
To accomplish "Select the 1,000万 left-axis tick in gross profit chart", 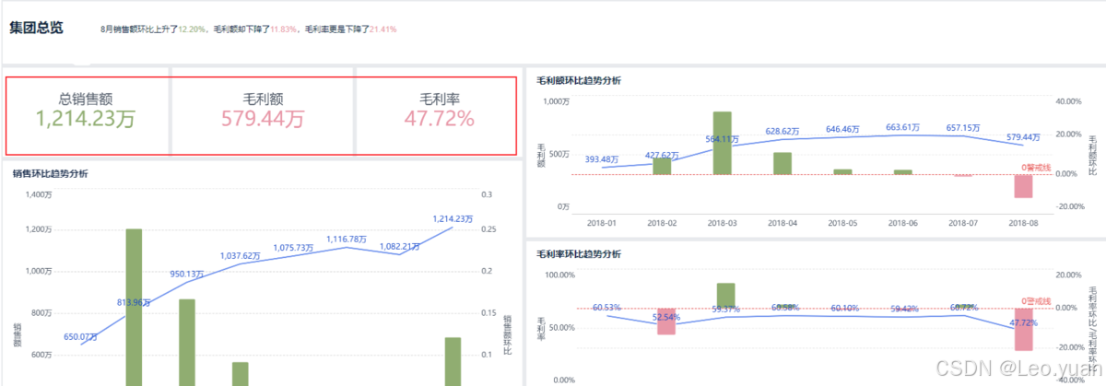I will tap(559, 101).
